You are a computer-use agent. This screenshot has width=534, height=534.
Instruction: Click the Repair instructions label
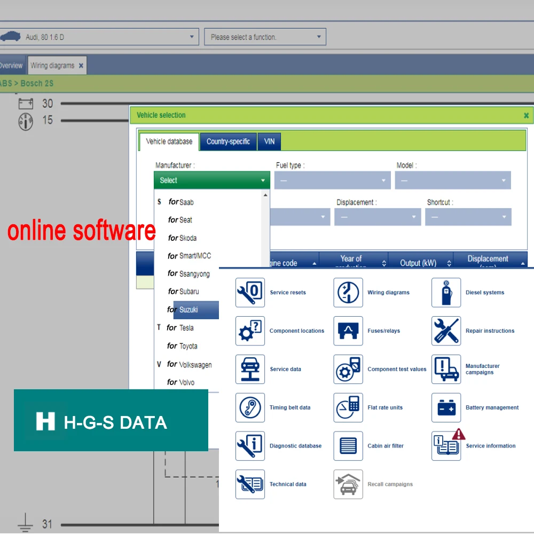pos(490,331)
